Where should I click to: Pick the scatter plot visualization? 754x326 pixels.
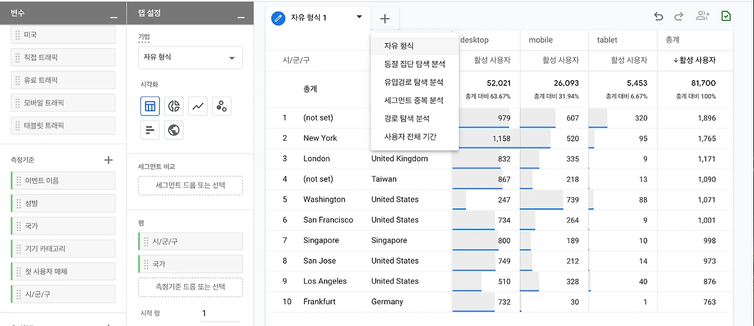pos(221,106)
